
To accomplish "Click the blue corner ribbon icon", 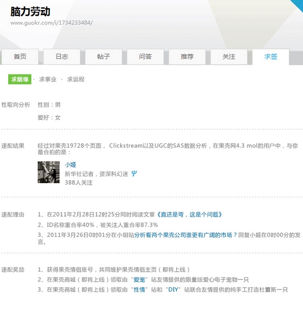I will pyautogui.click(x=294, y=7).
